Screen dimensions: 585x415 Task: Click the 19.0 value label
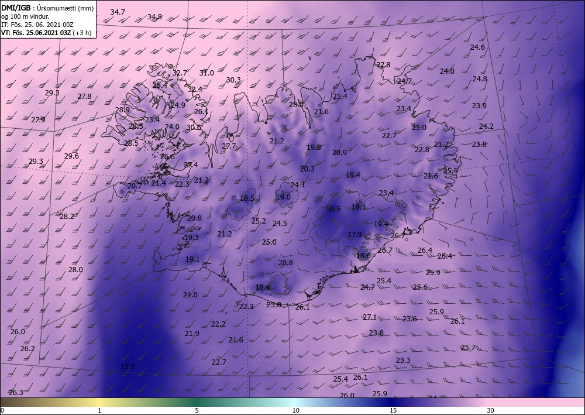[283, 197]
